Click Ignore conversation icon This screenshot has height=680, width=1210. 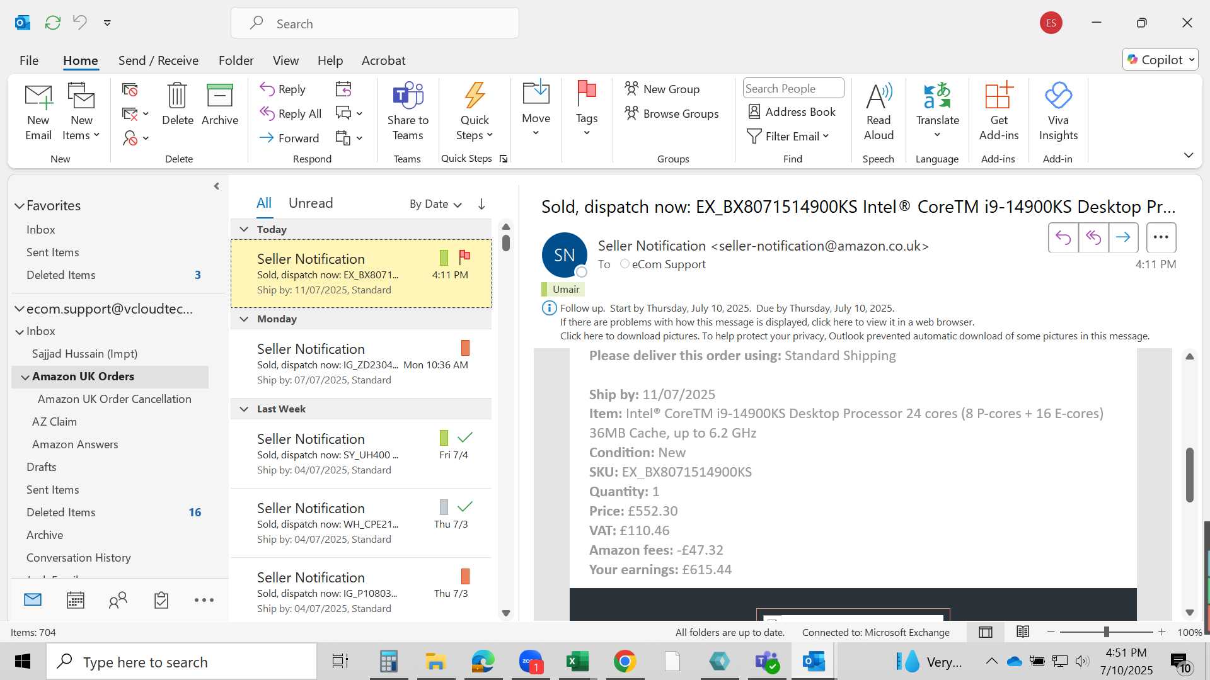pyautogui.click(x=130, y=90)
